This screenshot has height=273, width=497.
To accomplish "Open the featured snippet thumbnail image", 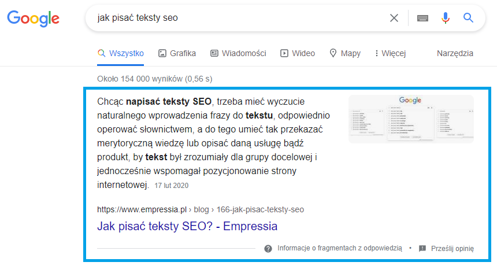I will click(411, 119).
